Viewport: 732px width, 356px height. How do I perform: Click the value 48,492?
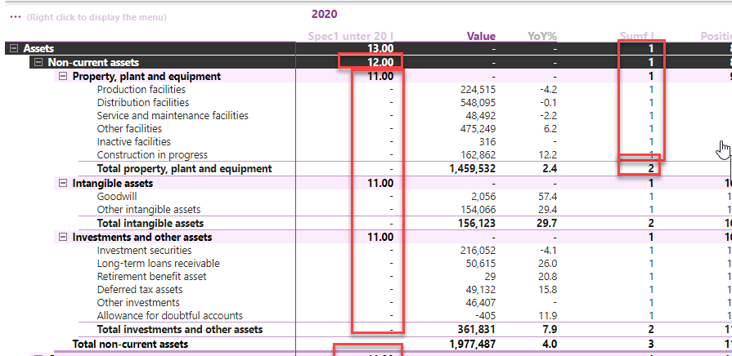[480, 116]
